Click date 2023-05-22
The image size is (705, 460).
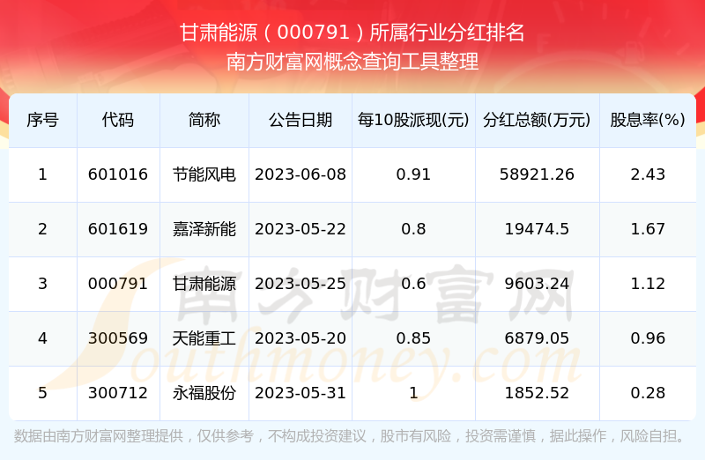[301, 229]
